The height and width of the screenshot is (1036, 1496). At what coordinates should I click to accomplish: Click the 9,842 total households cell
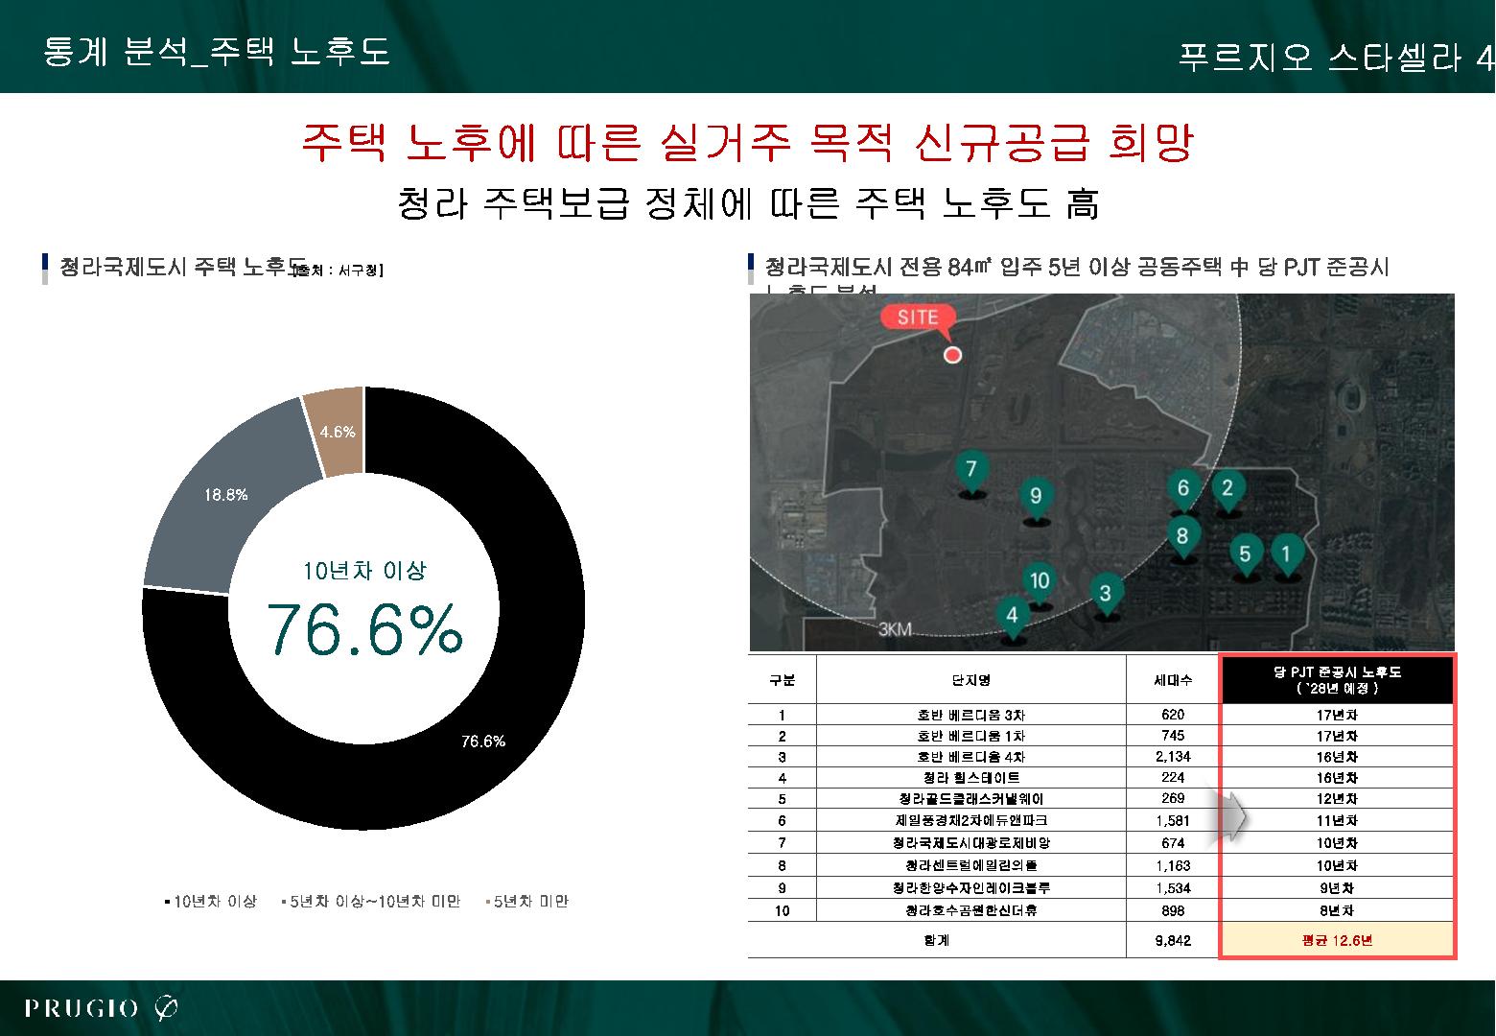coord(1173,940)
